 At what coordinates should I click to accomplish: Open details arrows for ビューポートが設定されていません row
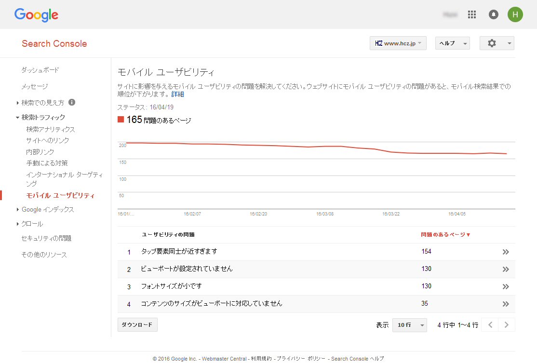[506, 269]
